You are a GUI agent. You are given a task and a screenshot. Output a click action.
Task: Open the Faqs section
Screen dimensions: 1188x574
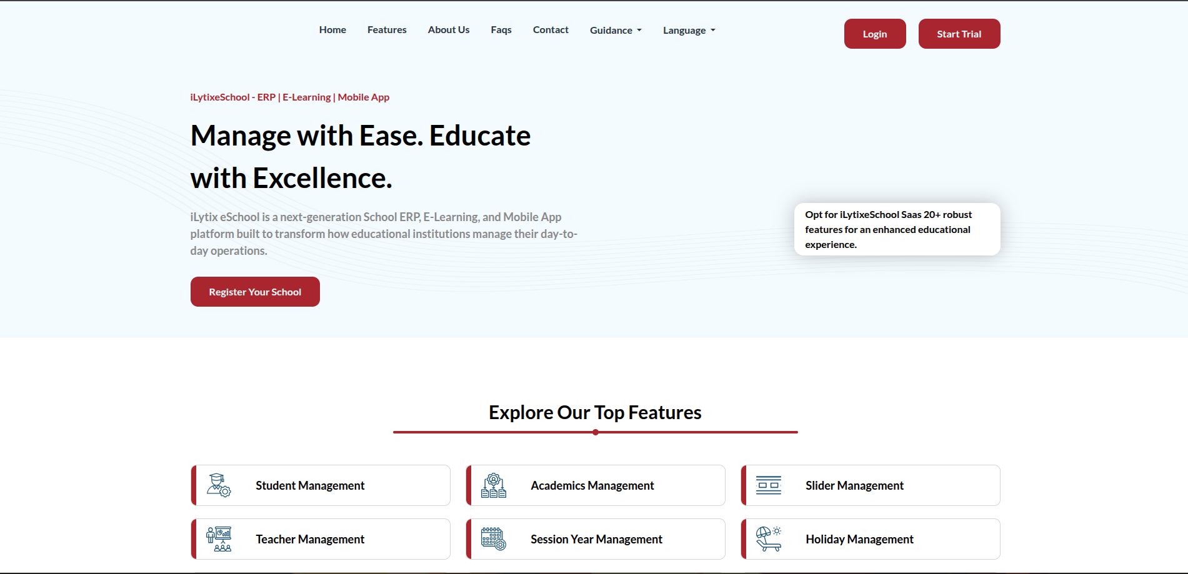[x=501, y=29]
